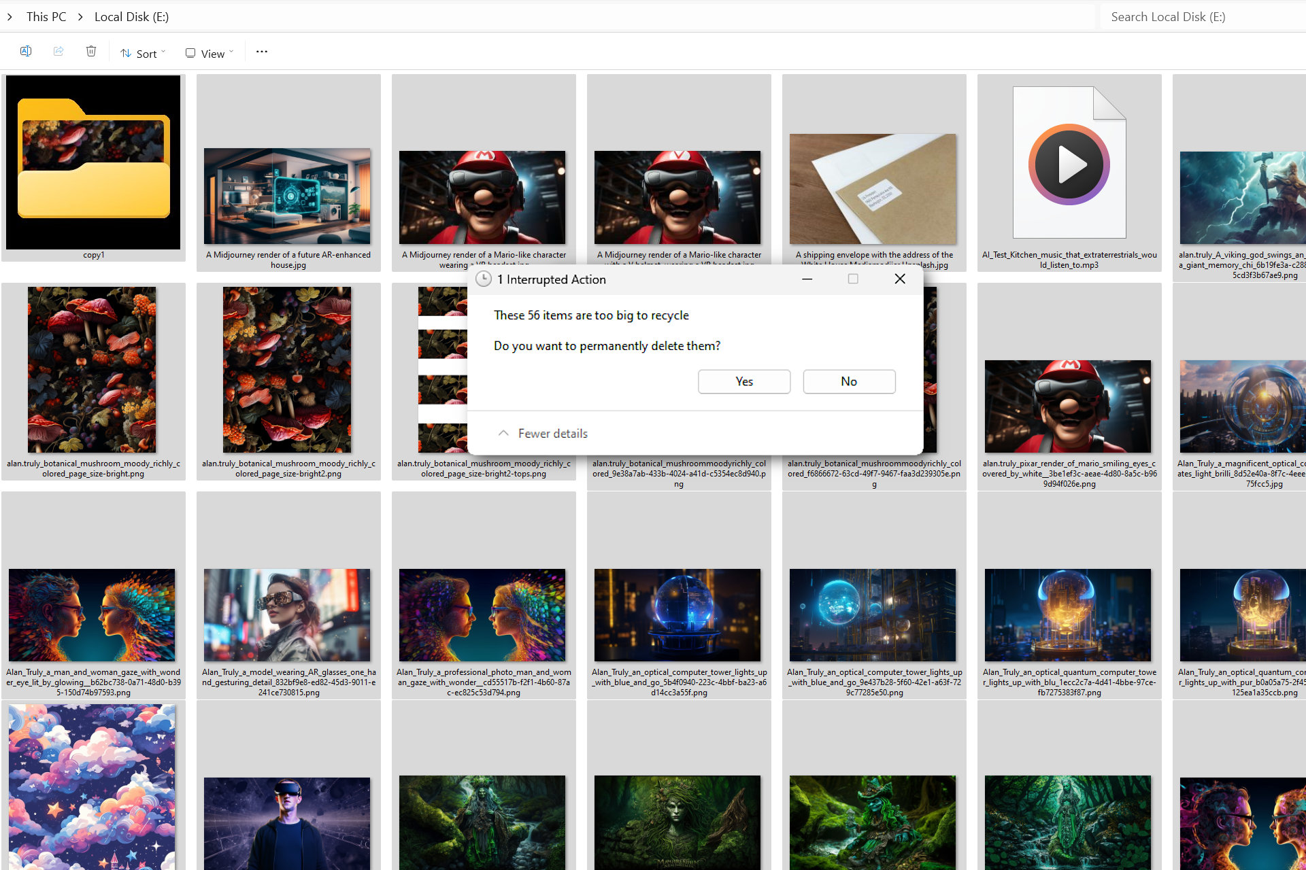Toggle View layout dropdown arrow
The width and height of the screenshot is (1306, 870).
[x=231, y=54]
